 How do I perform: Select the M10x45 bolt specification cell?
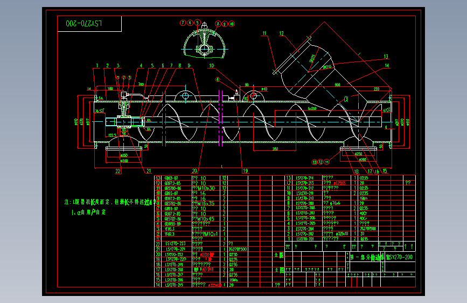click(x=204, y=218)
